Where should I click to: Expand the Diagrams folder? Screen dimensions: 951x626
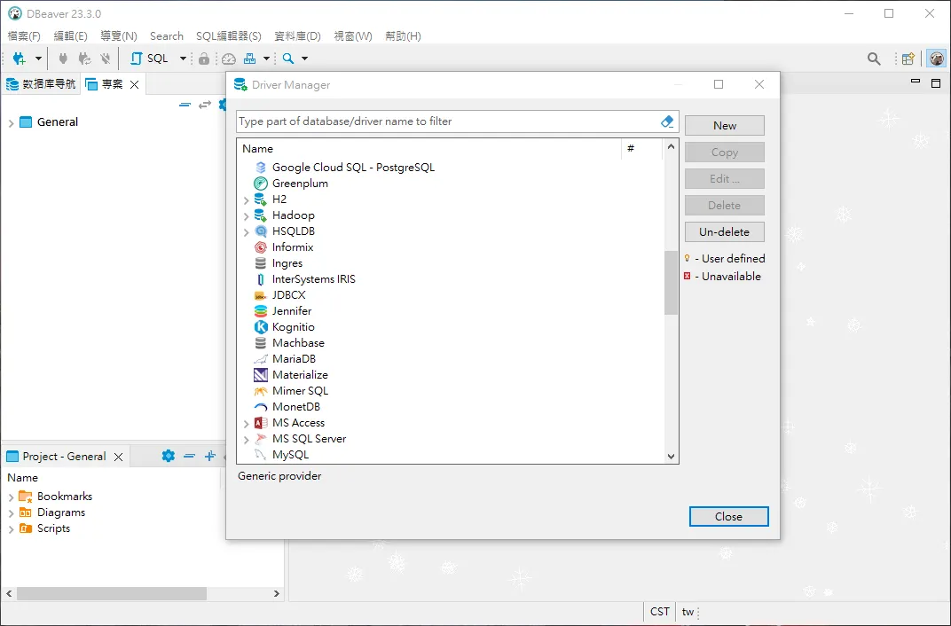(11, 513)
